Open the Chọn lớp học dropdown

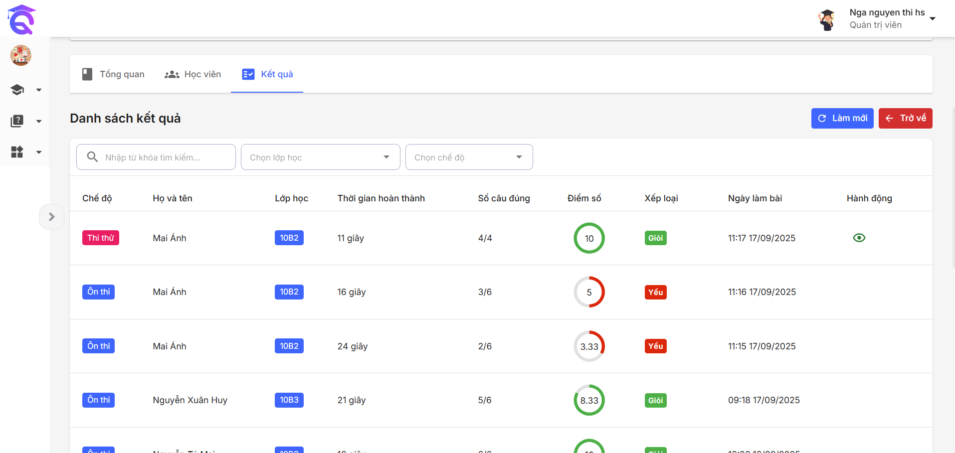pyautogui.click(x=321, y=157)
